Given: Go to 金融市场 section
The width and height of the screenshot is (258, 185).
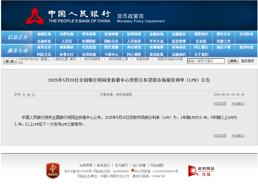Looking at the screenshot, I should pos(156,34).
